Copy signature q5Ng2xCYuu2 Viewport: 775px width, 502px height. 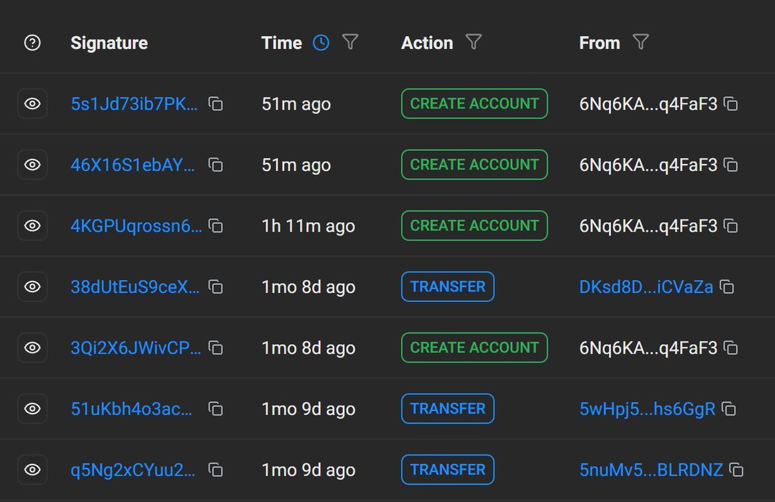(x=216, y=470)
